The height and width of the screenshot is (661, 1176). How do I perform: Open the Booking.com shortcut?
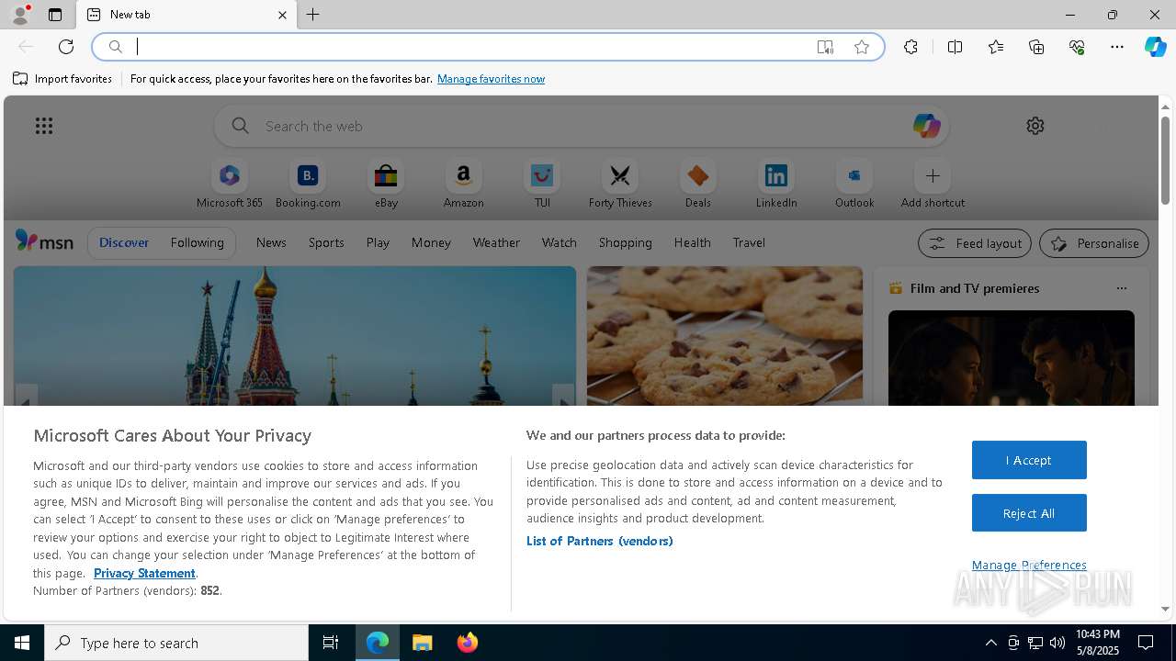click(308, 185)
